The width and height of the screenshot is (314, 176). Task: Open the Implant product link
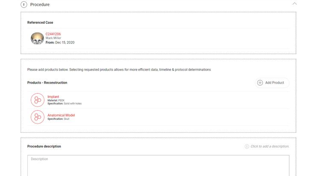(53, 97)
